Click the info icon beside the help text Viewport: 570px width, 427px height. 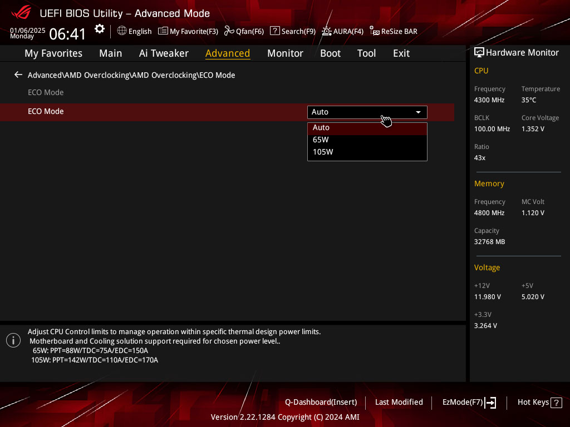[x=13, y=340]
